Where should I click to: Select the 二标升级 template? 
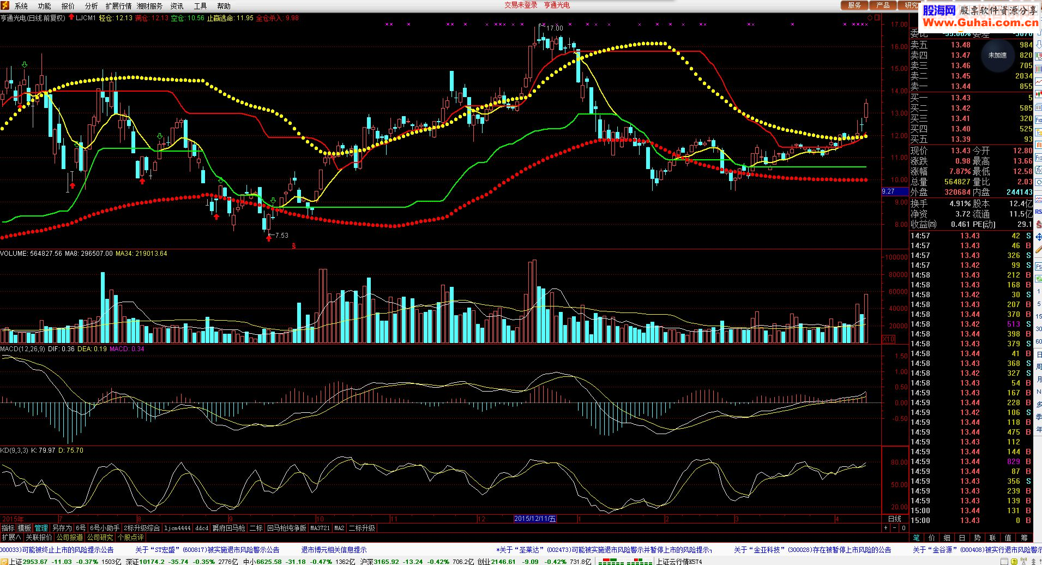pos(362,528)
